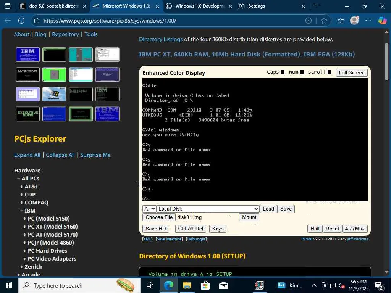Open the About link
The width and height of the screenshot is (391, 293).
22,34
